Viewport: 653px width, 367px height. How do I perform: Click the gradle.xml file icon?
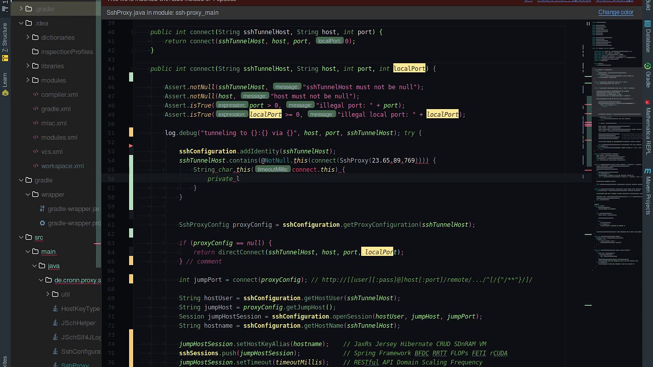[x=36, y=109]
